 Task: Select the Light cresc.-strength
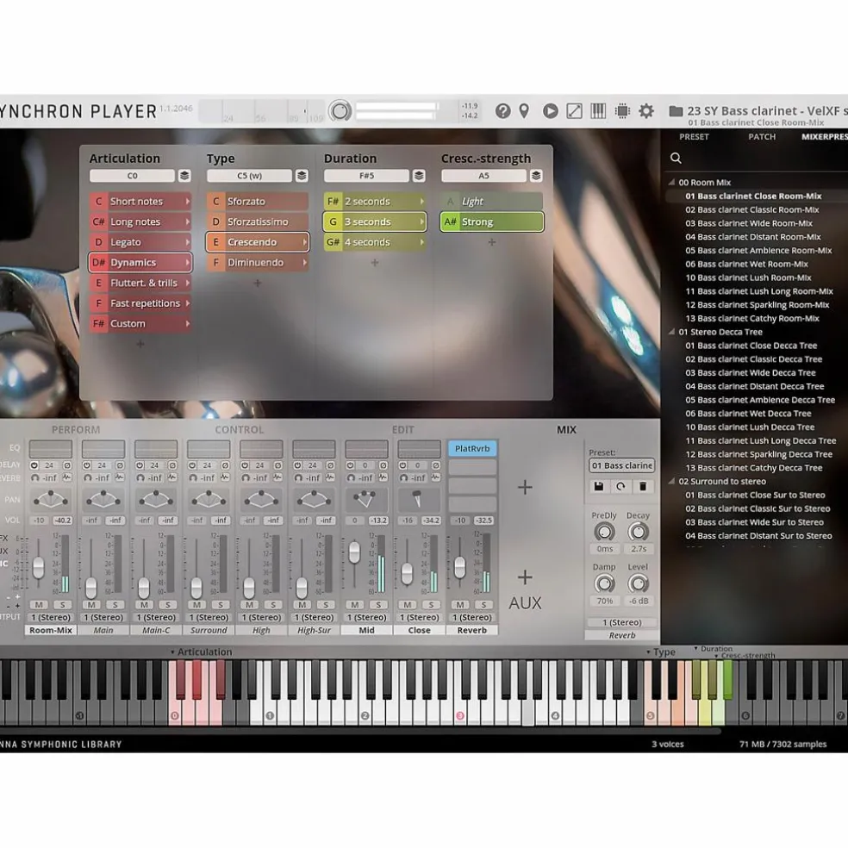491,201
